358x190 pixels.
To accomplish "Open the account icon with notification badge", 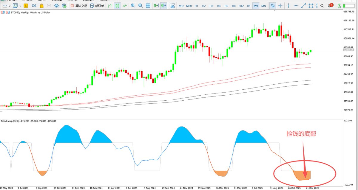I will click(330, 5).
